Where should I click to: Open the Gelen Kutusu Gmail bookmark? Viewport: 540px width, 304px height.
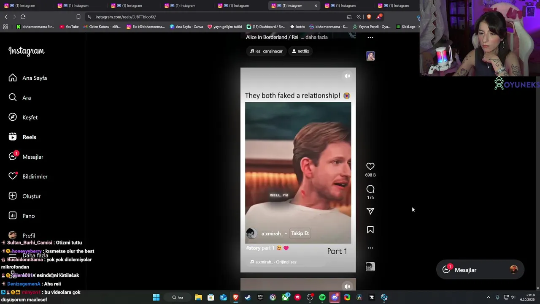(102, 27)
